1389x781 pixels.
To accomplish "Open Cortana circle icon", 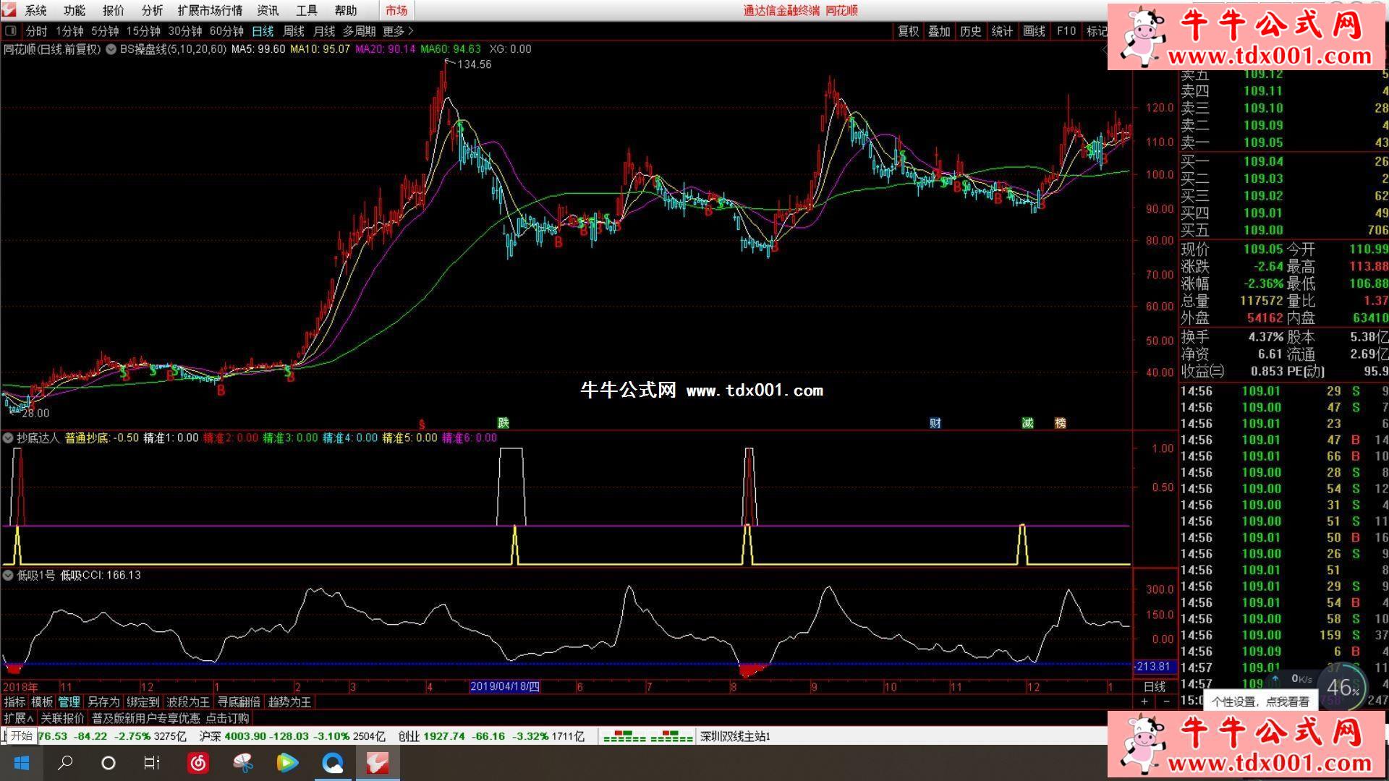I will tap(109, 763).
